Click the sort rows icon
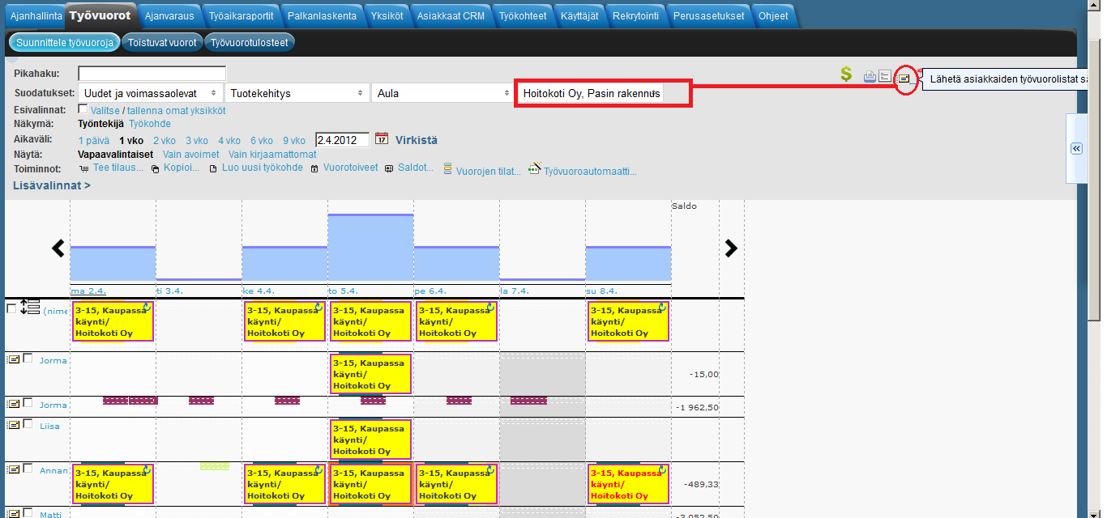The width and height of the screenshot is (1107, 518). (x=29, y=308)
